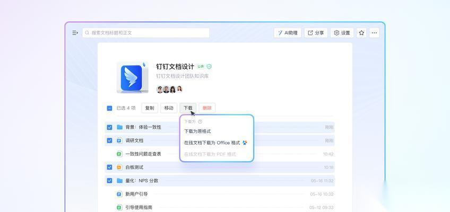450x212 pixels.
Task: Open the more options ellipsis menu
Action: pos(374,33)
